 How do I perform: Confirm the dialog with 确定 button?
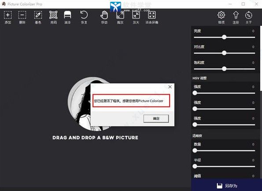pos(156,118)
